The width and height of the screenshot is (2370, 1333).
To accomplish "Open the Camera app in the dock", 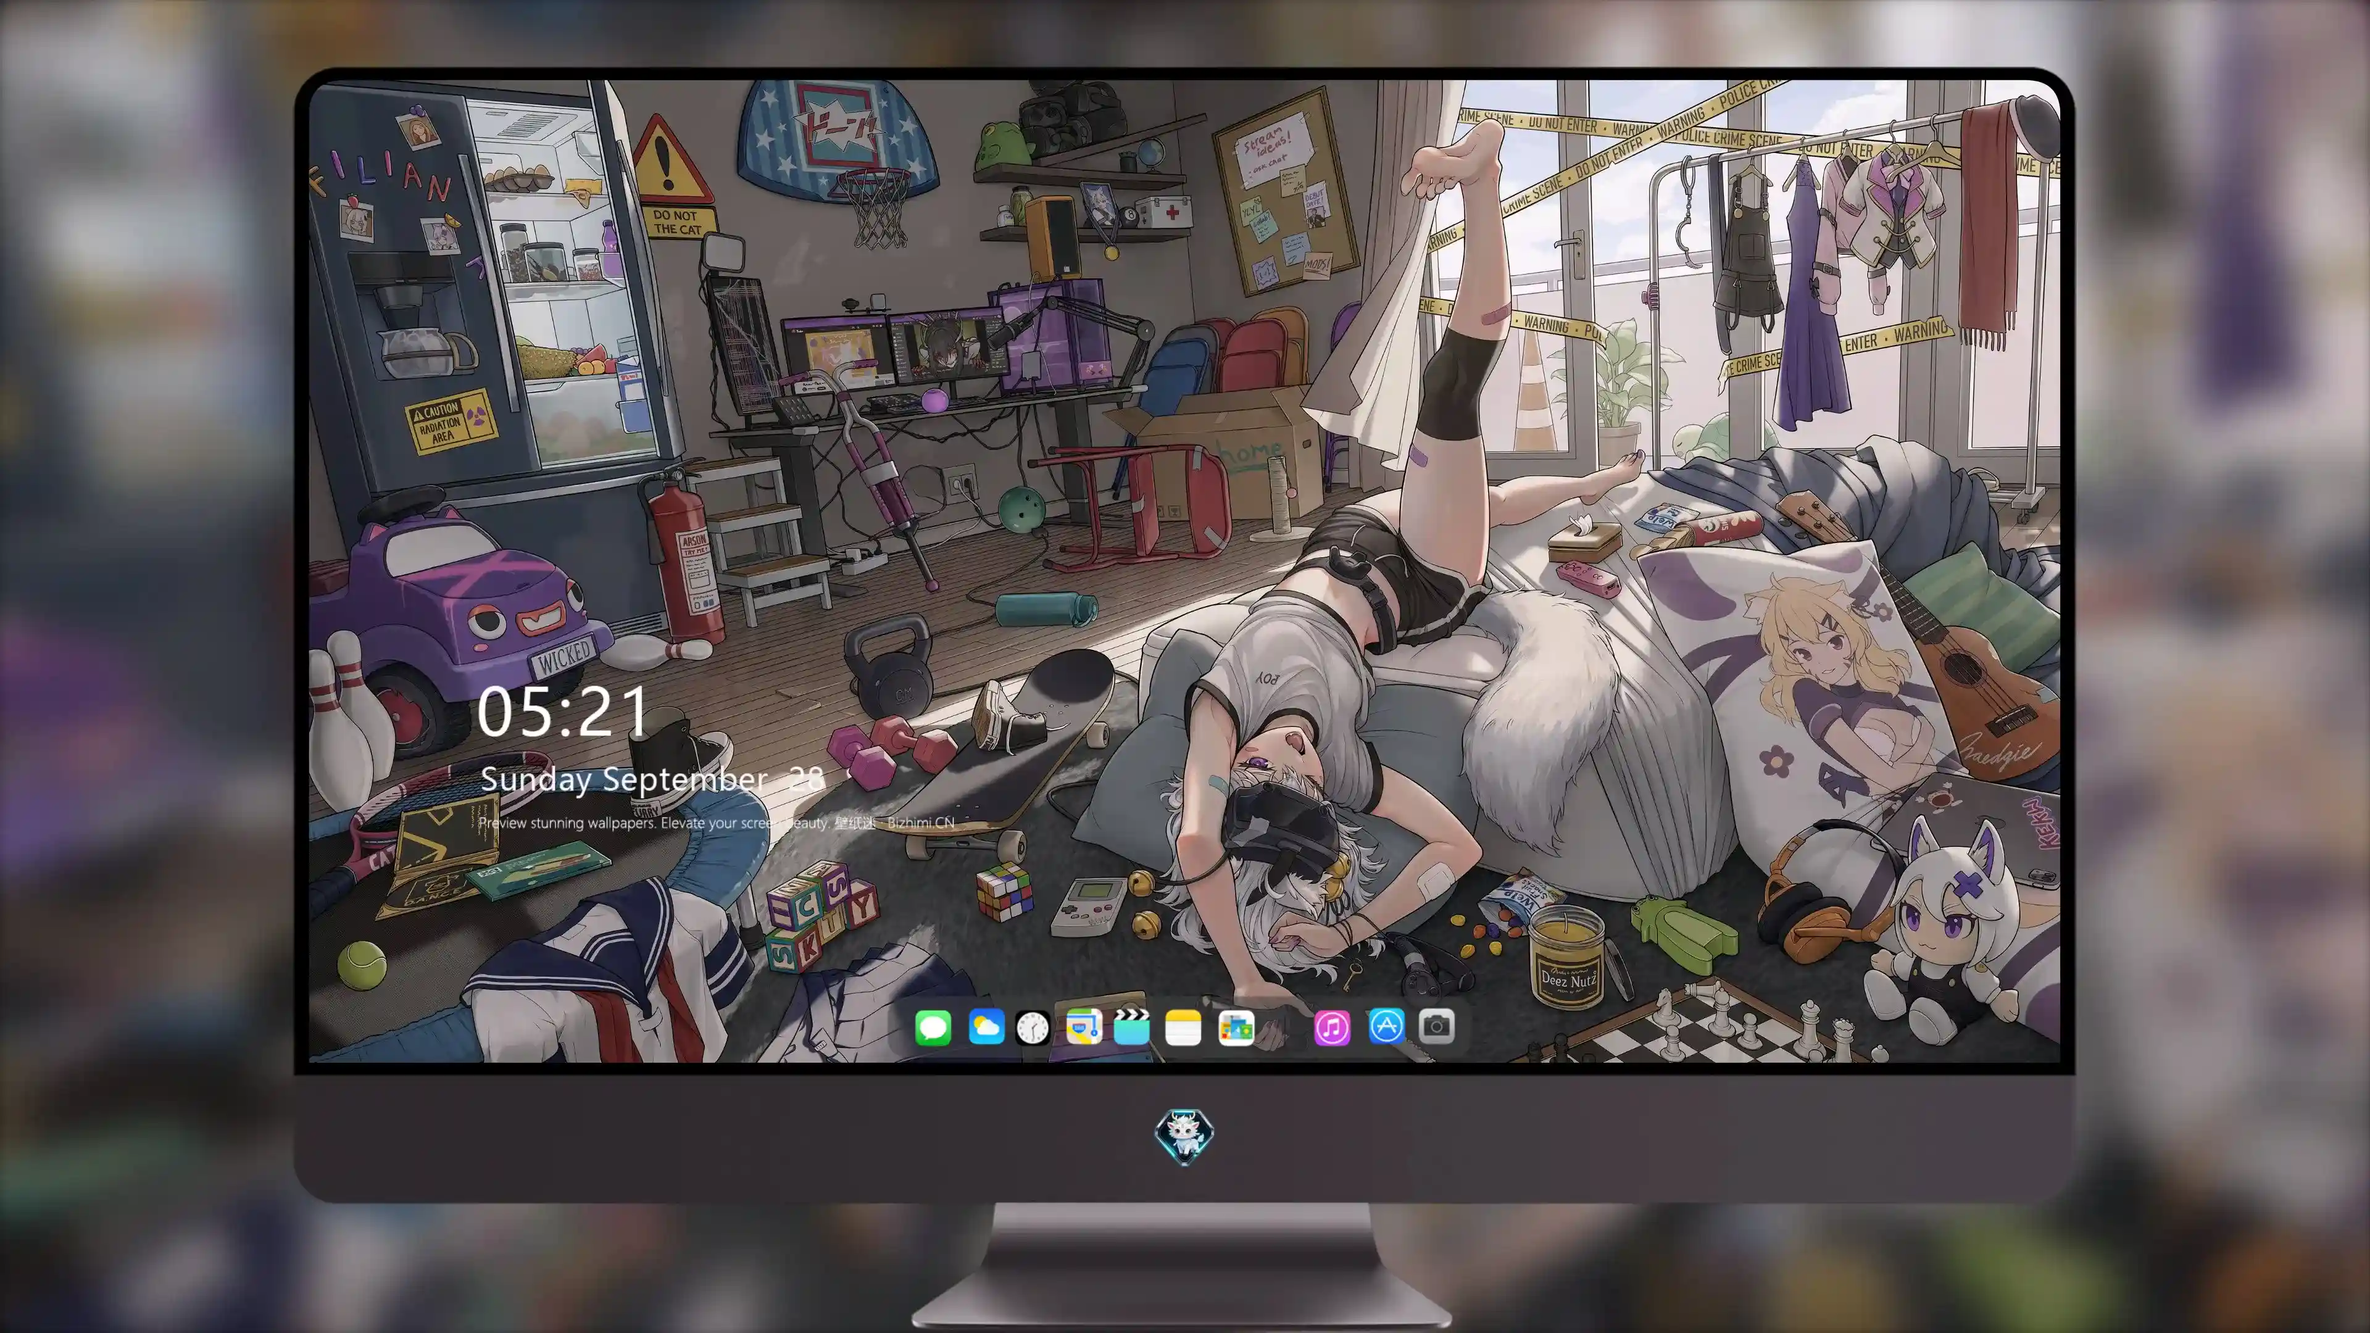I will (1436, 1027).
